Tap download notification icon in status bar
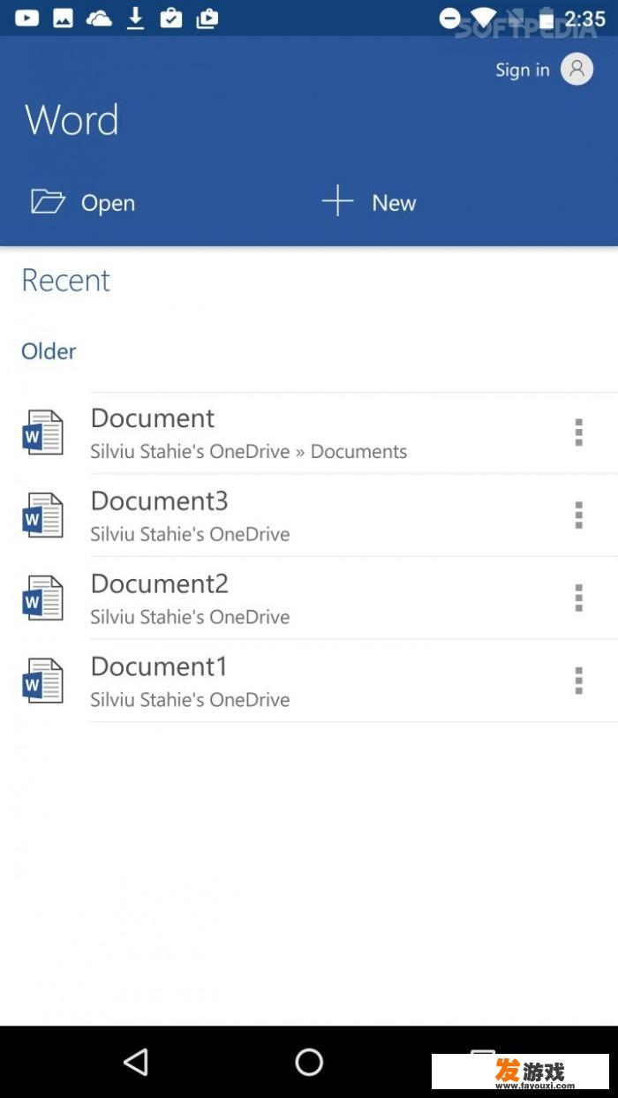Image resolution: width=618 pixels, height=1098 pixels. (135, 18)
